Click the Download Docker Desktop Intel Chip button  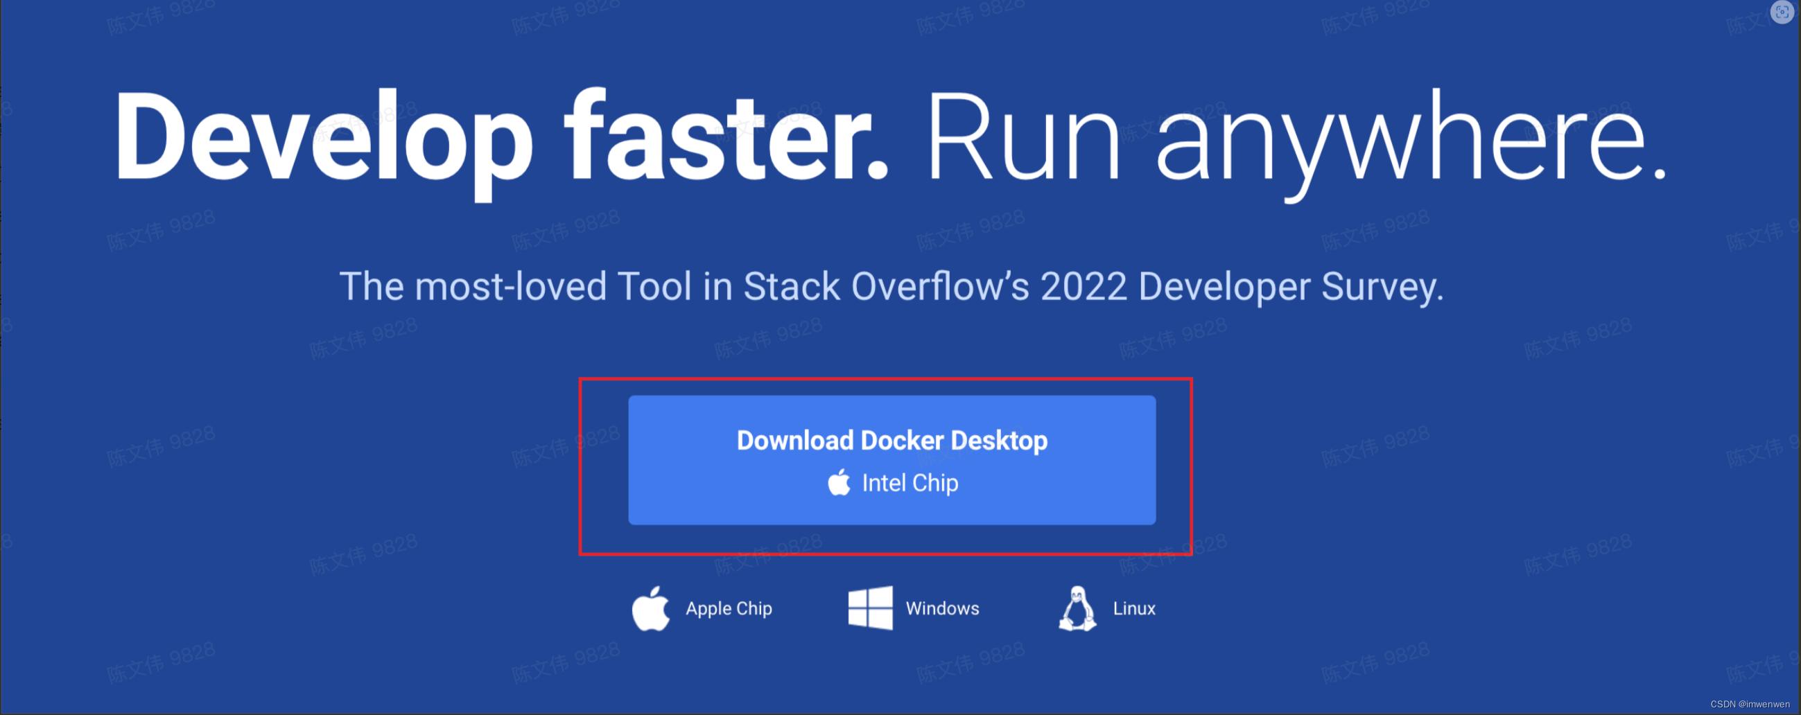coord(891,460)
